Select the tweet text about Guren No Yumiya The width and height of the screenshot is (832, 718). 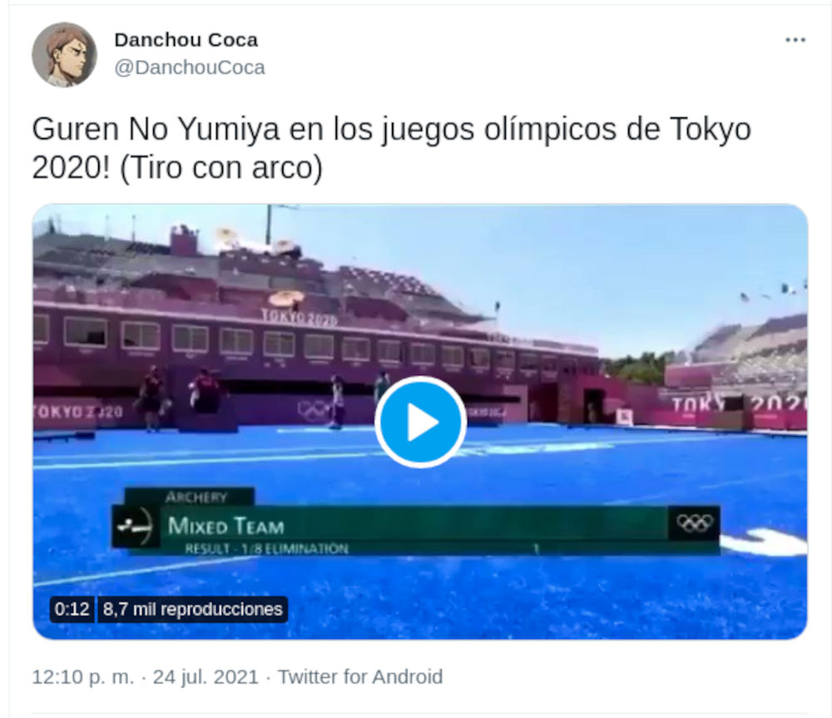pyautogui.click(x=391, y=148)
